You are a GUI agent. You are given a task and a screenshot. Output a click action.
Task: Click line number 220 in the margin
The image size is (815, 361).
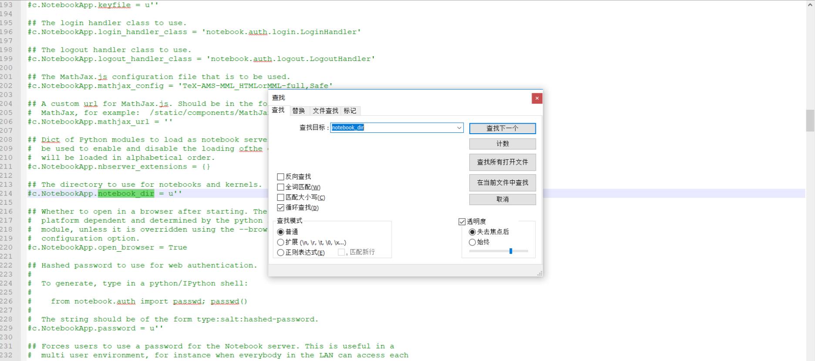tap(6, 247)
